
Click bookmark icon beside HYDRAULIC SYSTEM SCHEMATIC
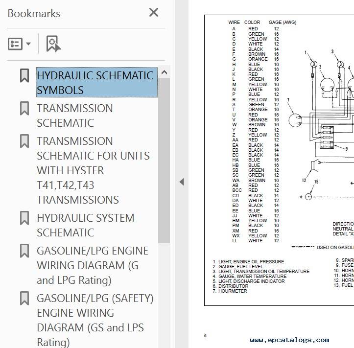(24, 218)
